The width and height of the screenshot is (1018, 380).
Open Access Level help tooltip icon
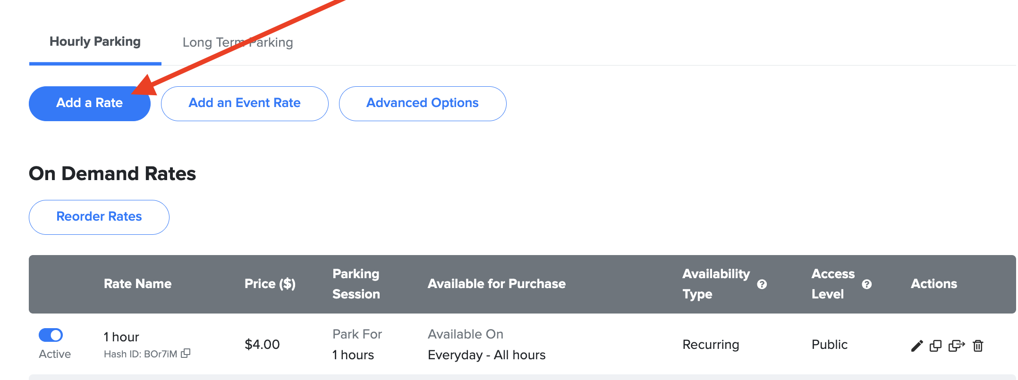[866, 284]
